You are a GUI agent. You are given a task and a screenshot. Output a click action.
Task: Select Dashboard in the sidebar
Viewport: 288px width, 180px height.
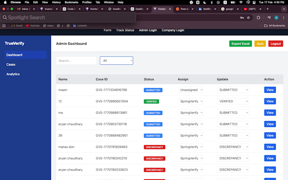[25, 55]
